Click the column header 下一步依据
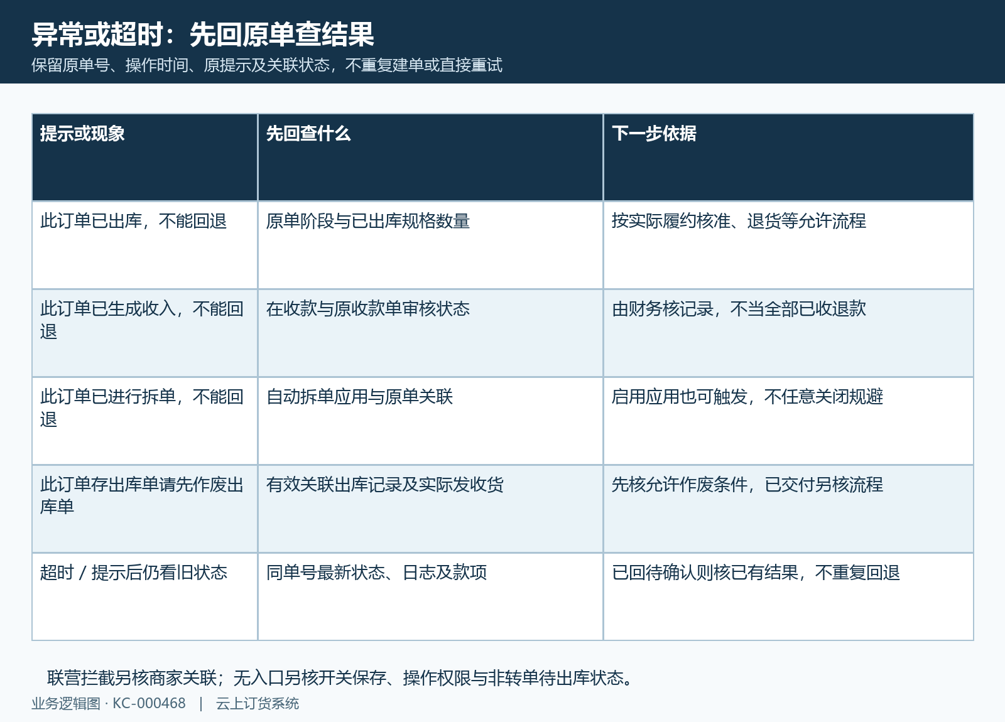Viewport: 1005px width, 722px height. [788, 158]
